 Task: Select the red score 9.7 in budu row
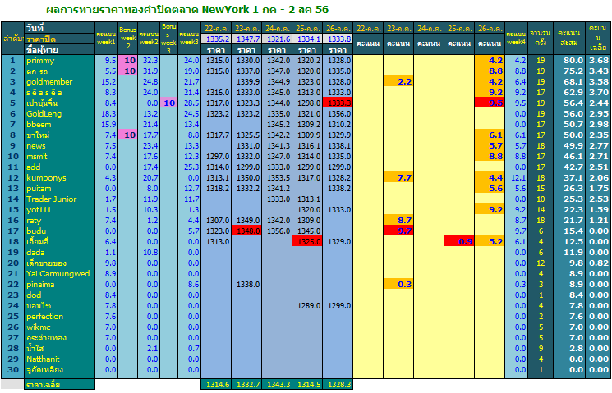coord(398,231)
